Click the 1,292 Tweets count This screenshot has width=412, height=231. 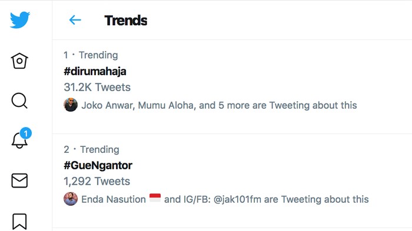[97, 181]
